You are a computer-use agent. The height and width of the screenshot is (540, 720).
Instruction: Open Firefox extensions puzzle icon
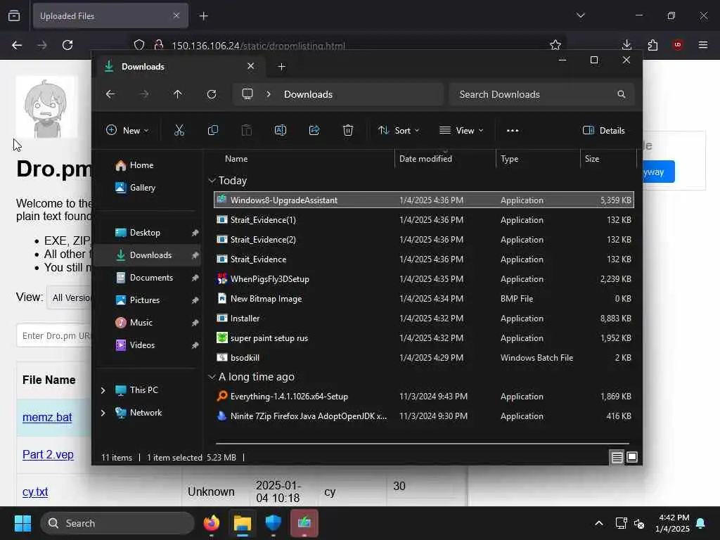click(x=652, y=45)
